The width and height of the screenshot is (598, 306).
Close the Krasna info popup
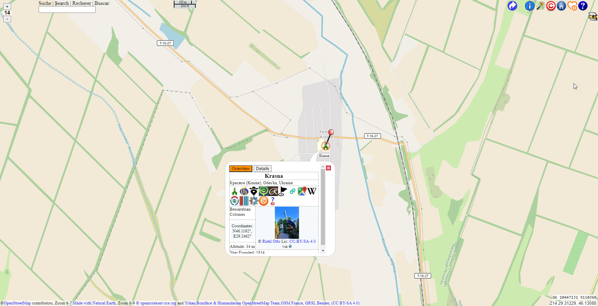(x=328, y=168)
